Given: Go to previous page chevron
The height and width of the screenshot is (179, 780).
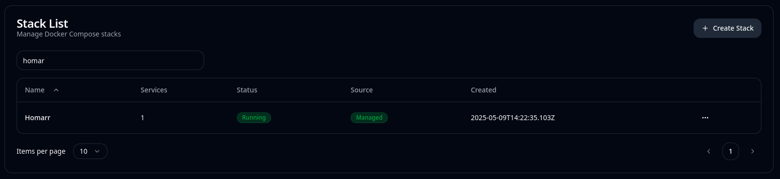Looking at the screenshot, I should click(x=709, y=151).
